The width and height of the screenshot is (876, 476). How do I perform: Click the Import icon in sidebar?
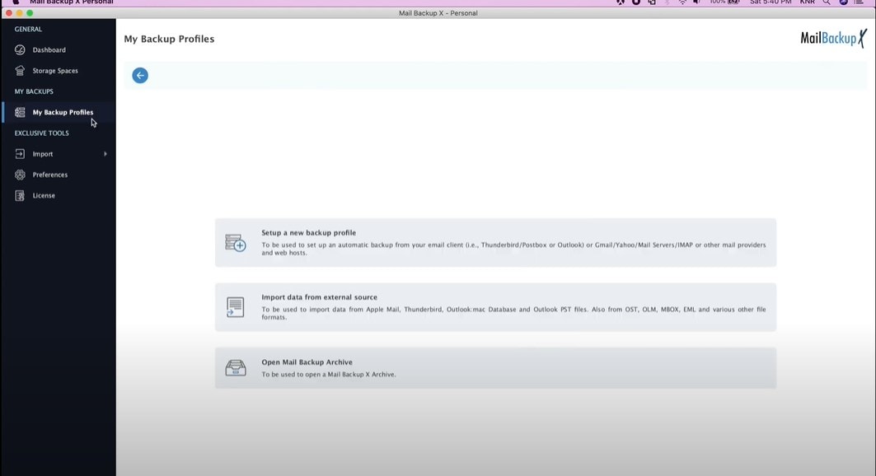click(20, 153)
